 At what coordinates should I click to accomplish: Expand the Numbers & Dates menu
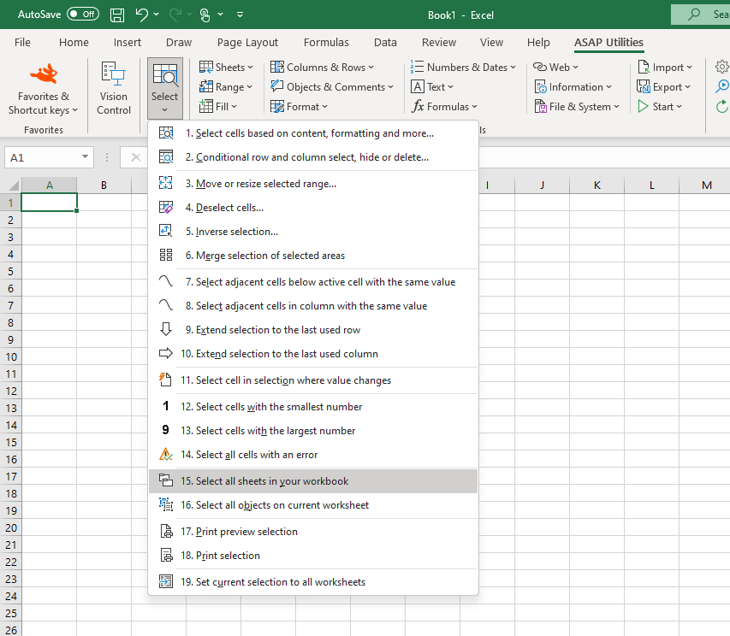tap(463, 68)
